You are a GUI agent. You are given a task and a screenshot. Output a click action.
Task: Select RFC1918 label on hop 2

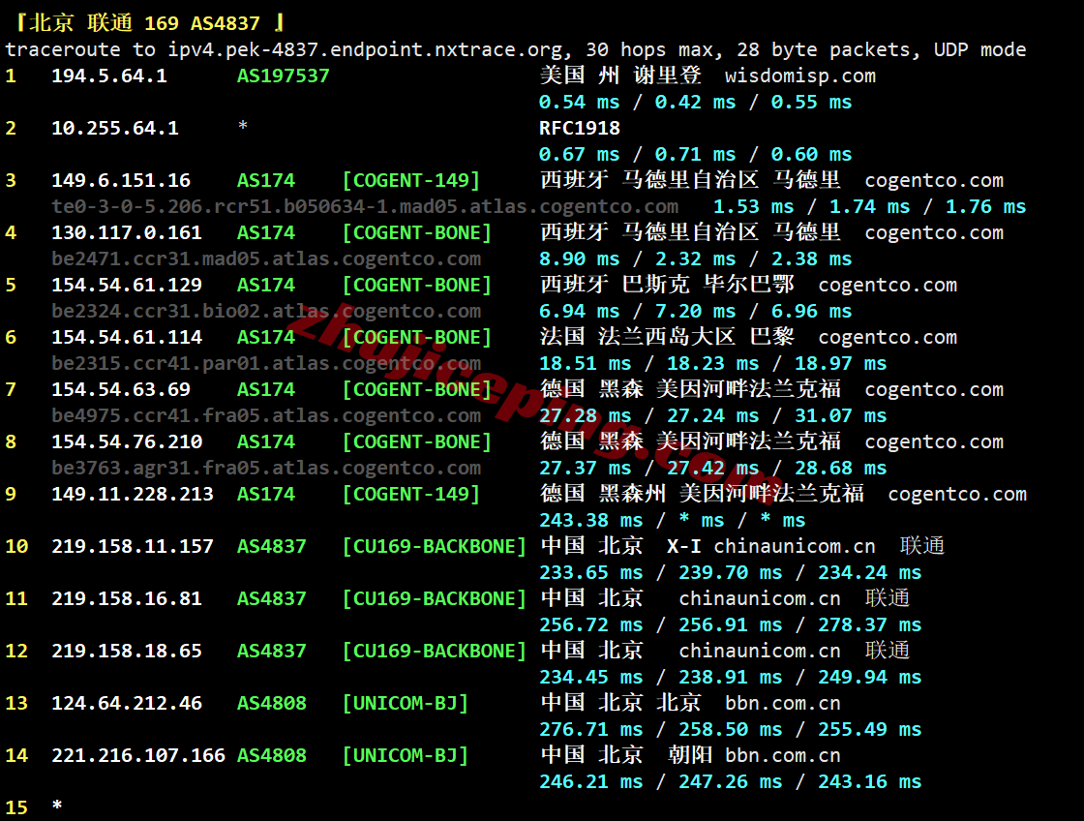tap(580, 128)
